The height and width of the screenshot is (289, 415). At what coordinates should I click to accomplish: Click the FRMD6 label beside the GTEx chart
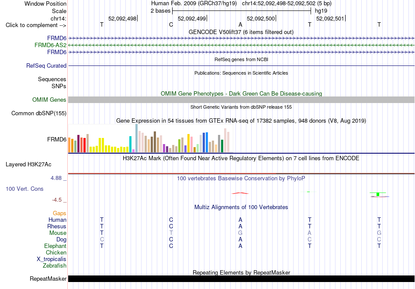(x=57, y=139)
